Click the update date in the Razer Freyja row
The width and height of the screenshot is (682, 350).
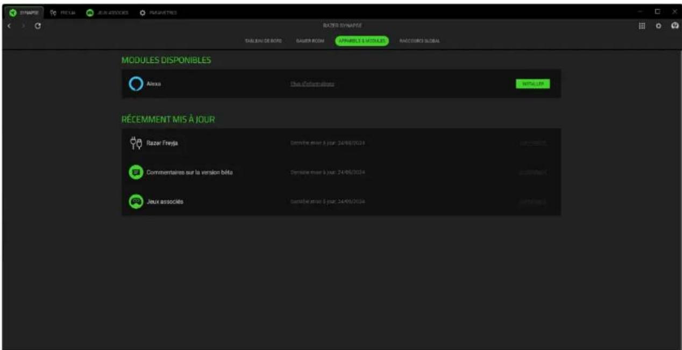328,143
